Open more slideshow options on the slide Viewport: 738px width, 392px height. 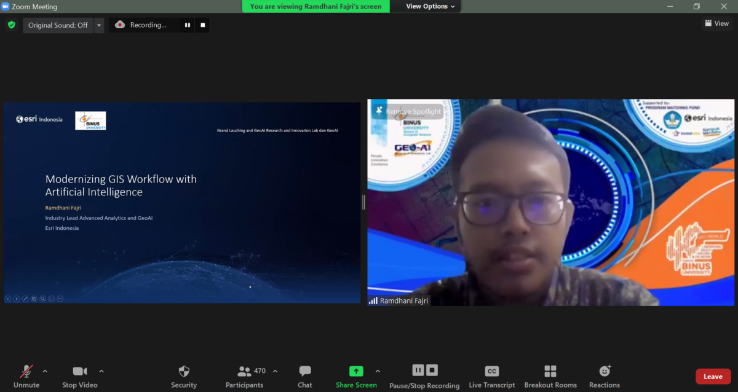tap(60, 299)
